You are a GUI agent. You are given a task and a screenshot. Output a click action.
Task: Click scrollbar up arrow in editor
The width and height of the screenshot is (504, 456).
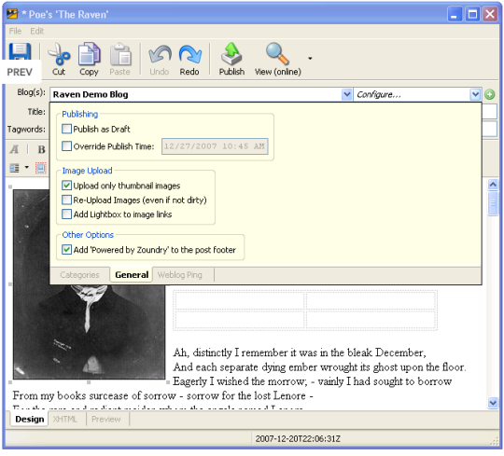(x=493, y=185)
